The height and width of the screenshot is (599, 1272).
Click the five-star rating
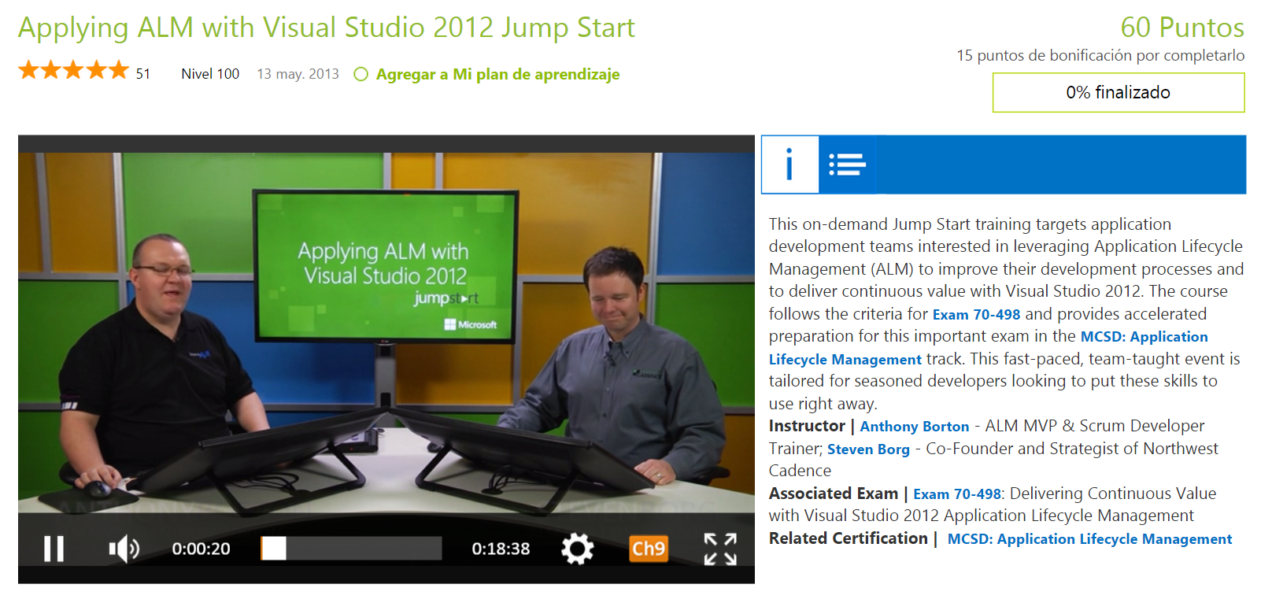(73, 71)
